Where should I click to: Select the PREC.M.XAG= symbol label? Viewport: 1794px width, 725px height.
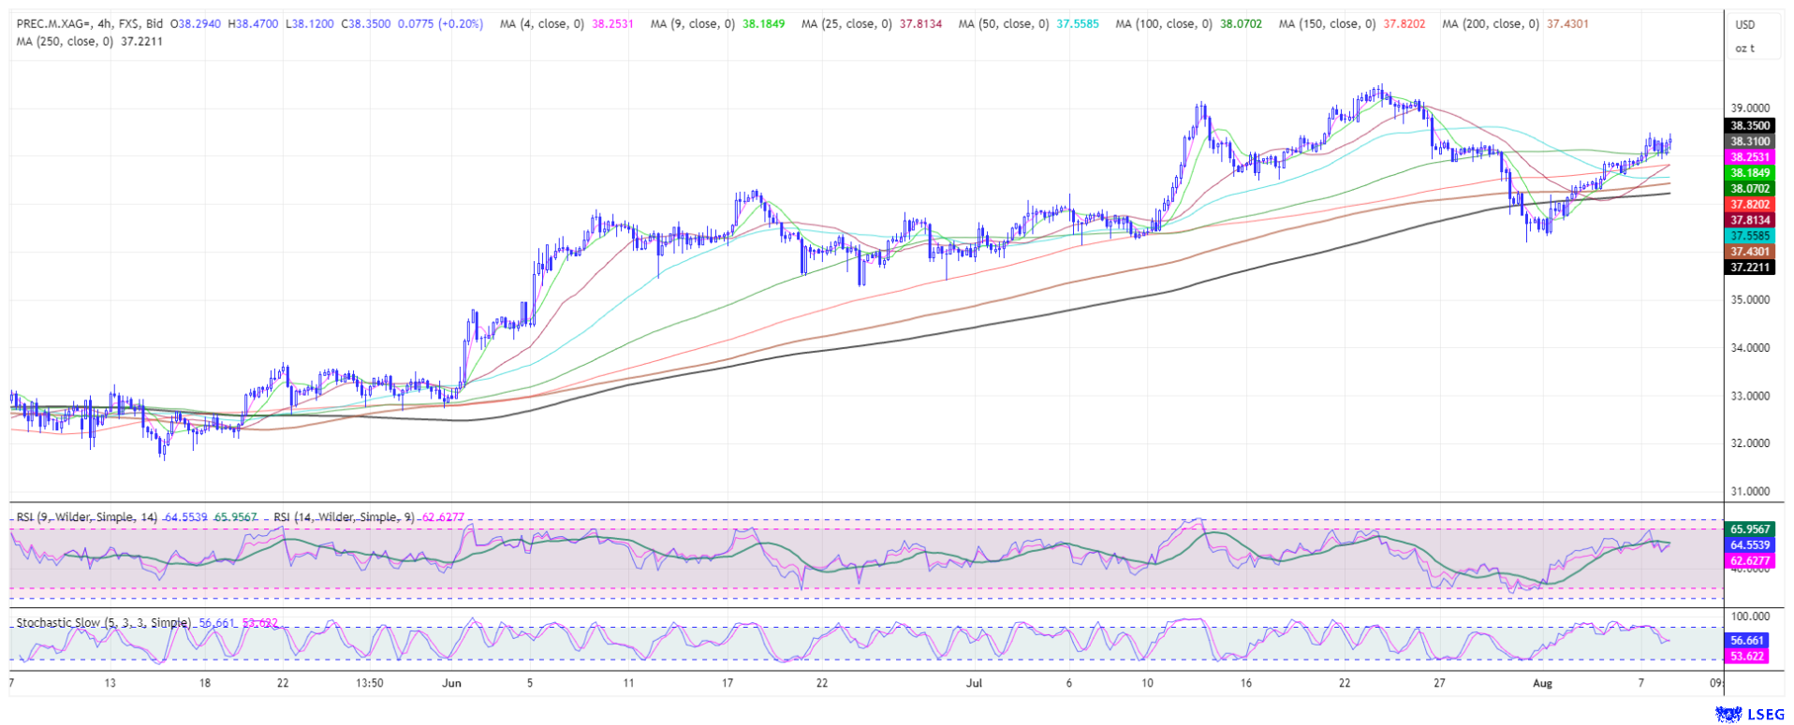coord(53,24)
